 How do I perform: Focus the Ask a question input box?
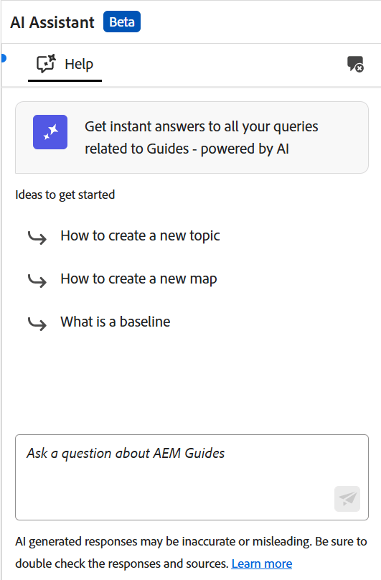(192, 477)
